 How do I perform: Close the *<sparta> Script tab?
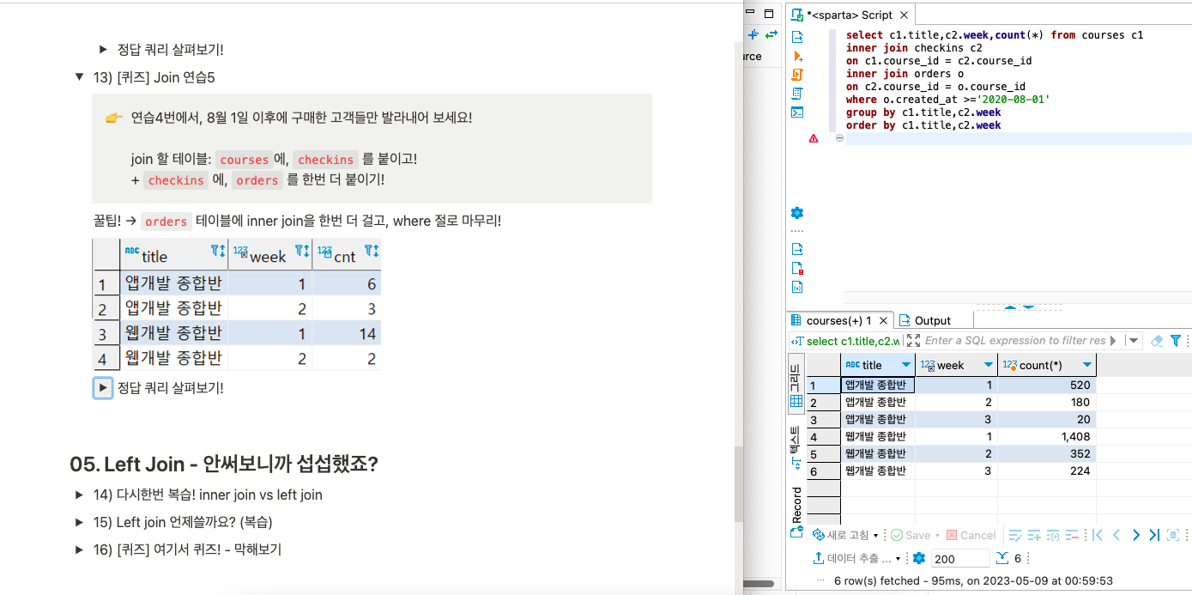pyautogui.click(x=905, y=15)
